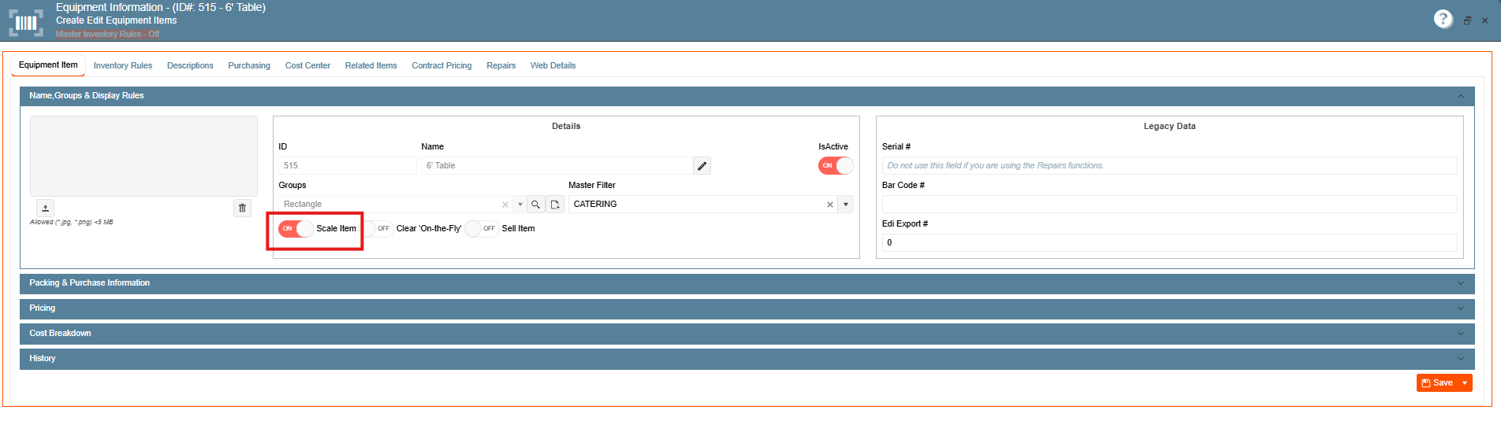Click the Name field showing 6' Table
1501x443 pixels.
click(557, 165)
